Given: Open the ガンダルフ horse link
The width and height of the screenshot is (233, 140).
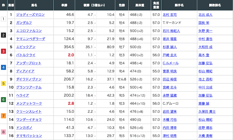Looking at the screenshot, I should (x=24, y=23).
